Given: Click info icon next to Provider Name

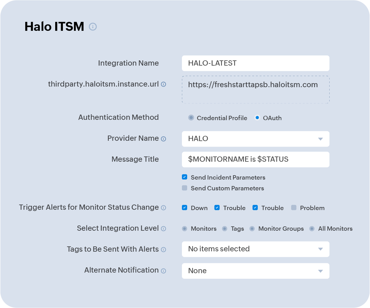Looking at the screenshot, I should (x=163, y=139).
